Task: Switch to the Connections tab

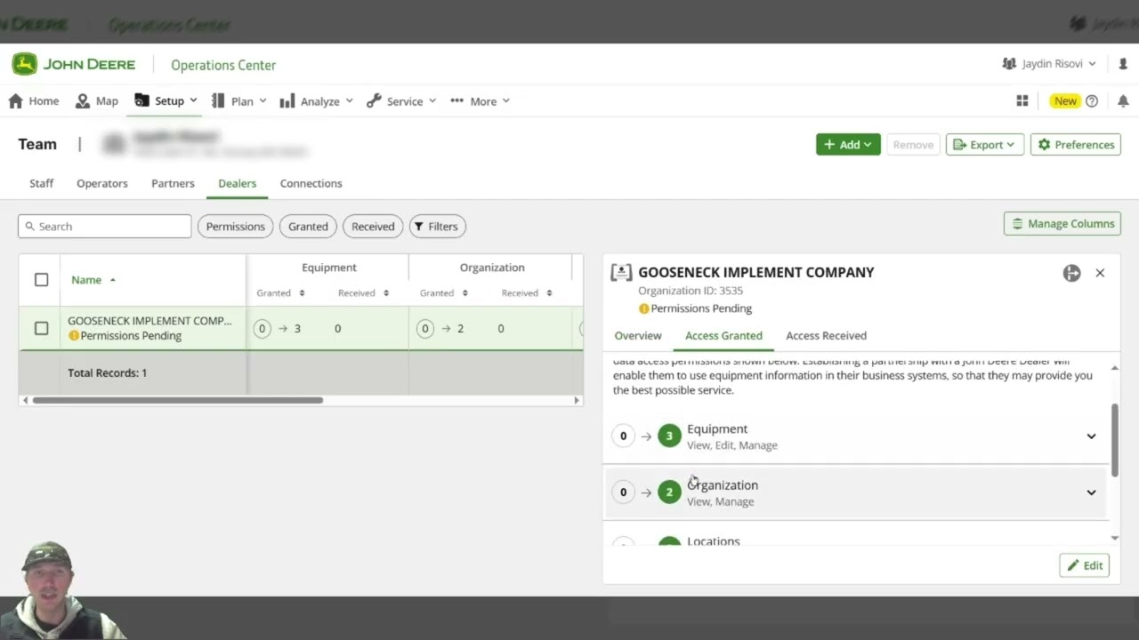Action: tap(311, 183)
